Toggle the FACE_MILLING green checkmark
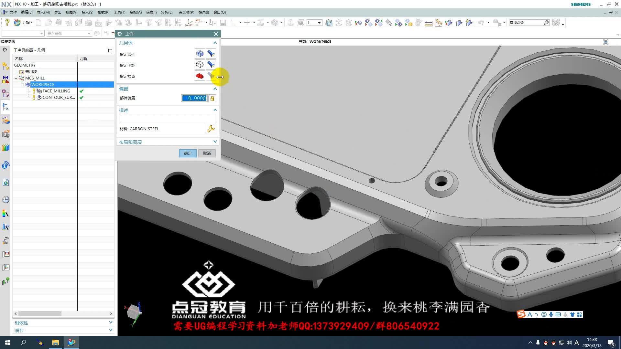This screenshot has width=621, height=349. pyautogui.click(x=82, y=91)
